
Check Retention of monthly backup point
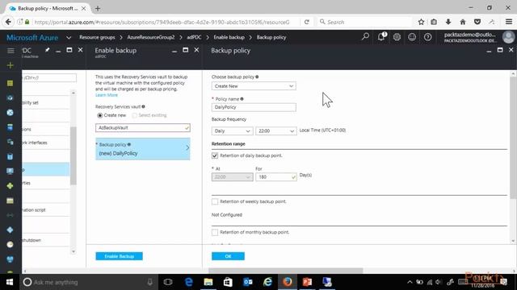tap(215, 233)
